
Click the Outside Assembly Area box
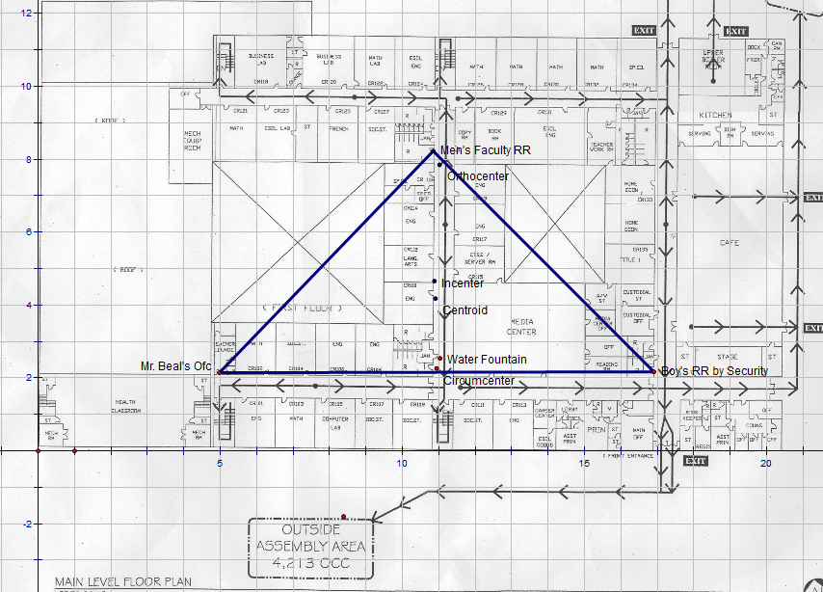(308, 548)
